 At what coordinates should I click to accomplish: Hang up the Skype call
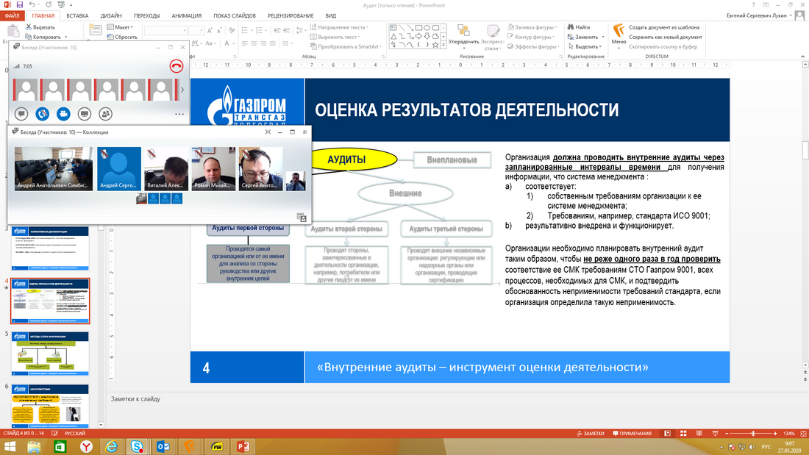[177, 66]
